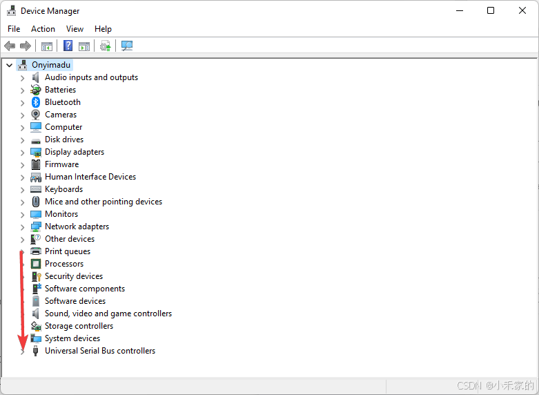Select the Onyimadu computer name
Screen dimensions: 539x395
[51, 65]
